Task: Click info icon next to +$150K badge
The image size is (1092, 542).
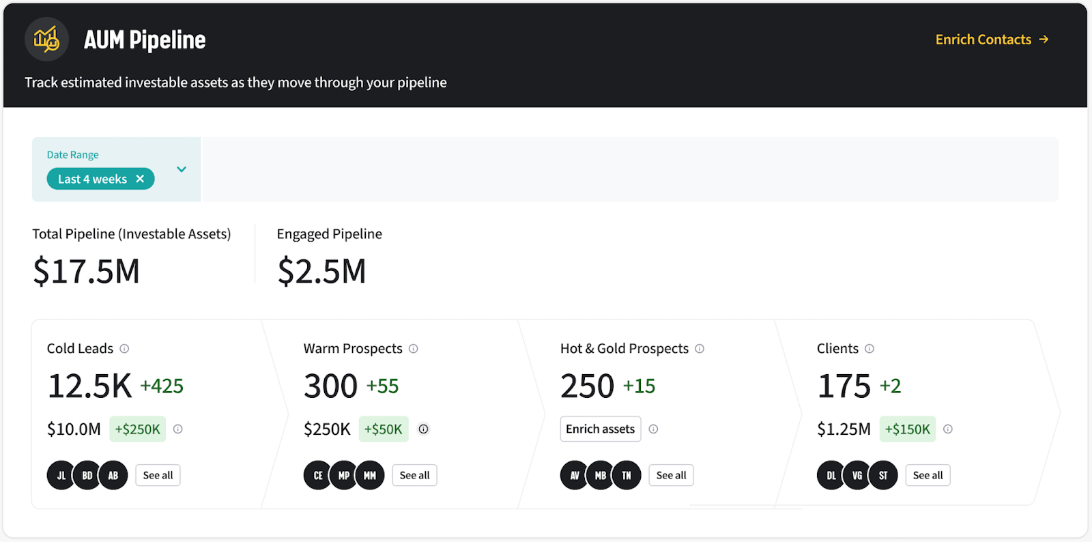Action: click(x=948, y=429)
